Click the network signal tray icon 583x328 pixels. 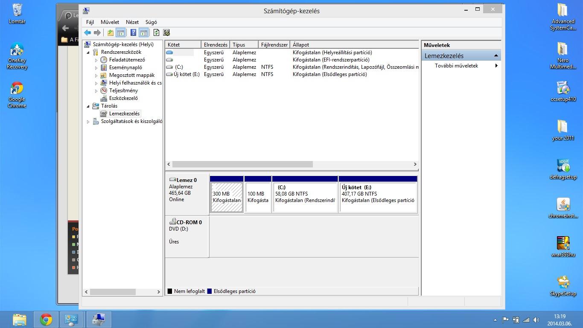point(526,320)
